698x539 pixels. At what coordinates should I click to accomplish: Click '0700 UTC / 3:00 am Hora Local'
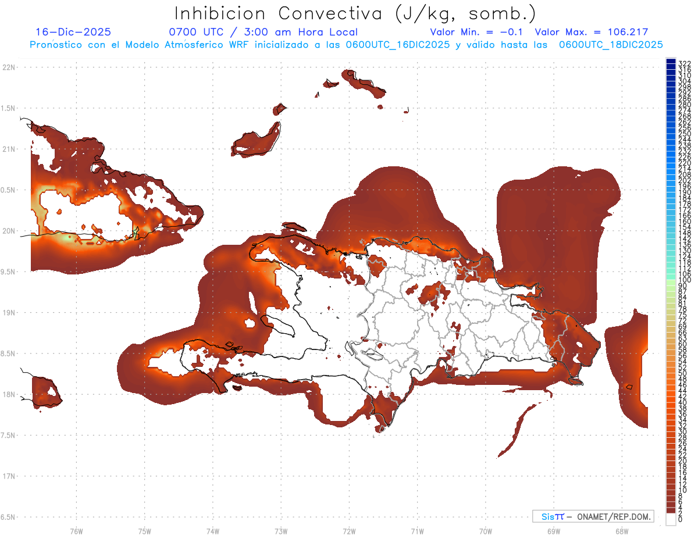[x=263, y=32]
